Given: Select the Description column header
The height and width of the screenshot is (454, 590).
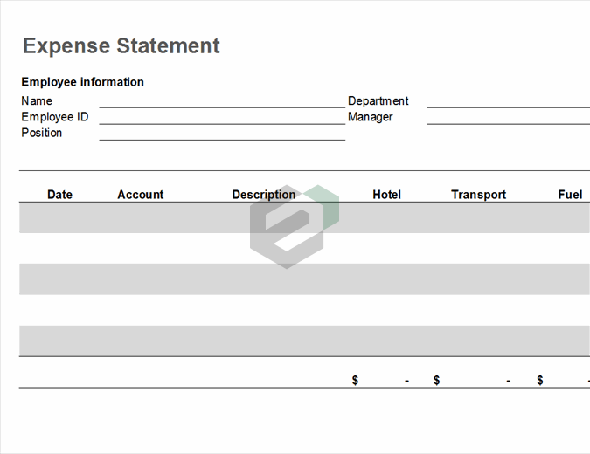Looking at the screenshot, I should pos(263,195).
